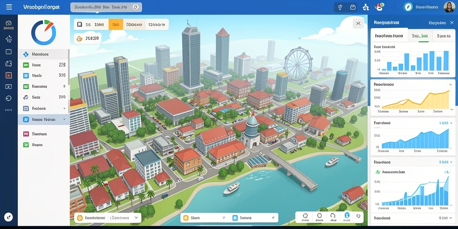This screenshot has height=229, width=458.
Task: Open the three-person network icon in the header
Action: [366, 7]
